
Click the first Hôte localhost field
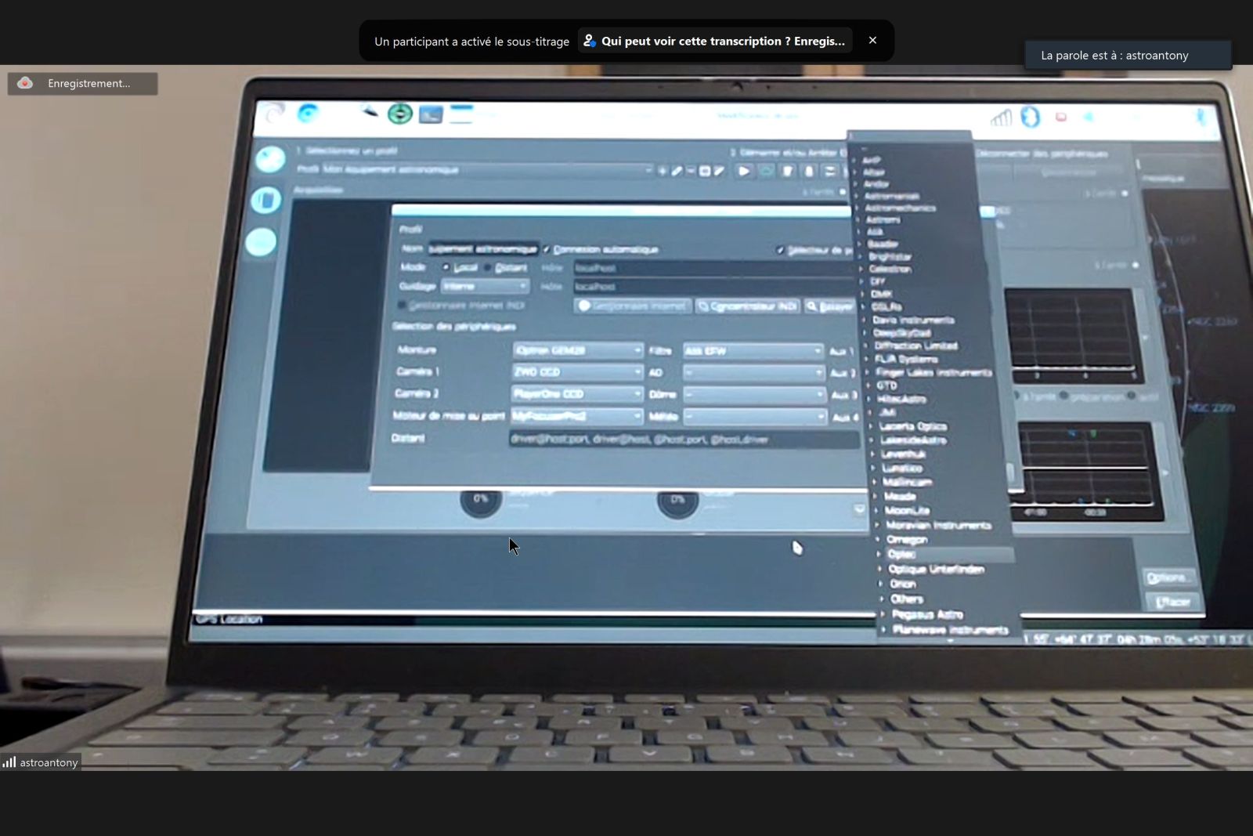click(713, 268)
